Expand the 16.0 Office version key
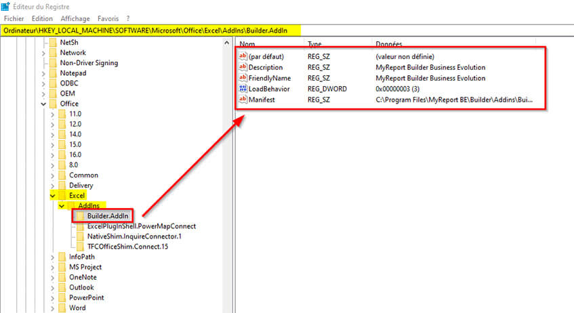574x313 pixels. click(x=54, y=154)
